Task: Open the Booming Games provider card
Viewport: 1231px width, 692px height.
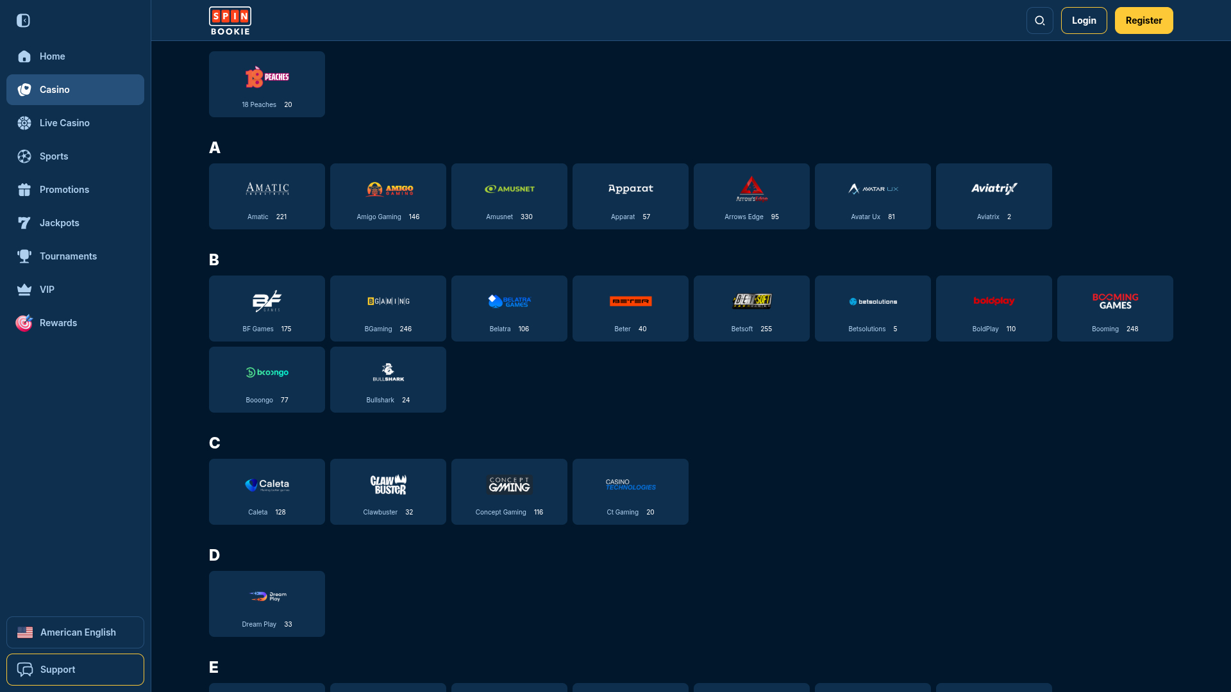Action: [x=1115, y=308]
